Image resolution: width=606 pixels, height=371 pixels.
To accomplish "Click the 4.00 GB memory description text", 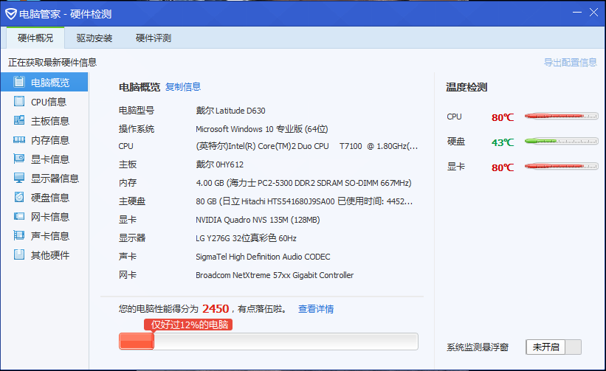I will [x=304, y=183].
